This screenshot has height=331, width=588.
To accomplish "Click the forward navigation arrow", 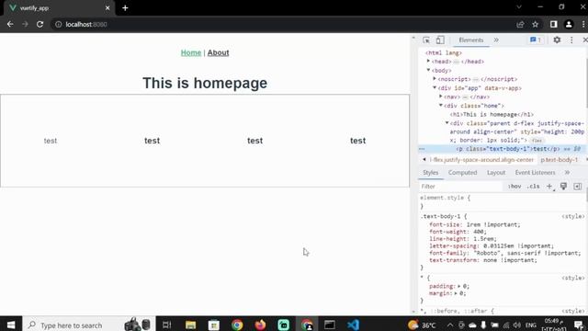I will click(25, 25).
